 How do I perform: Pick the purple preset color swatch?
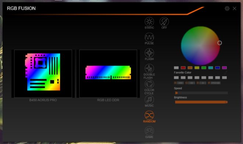coord(224,68)
